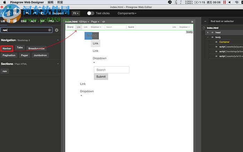Click the large Search input on canvas
Viewport: 243px width, 152px height.
click(x=111, y=70)
